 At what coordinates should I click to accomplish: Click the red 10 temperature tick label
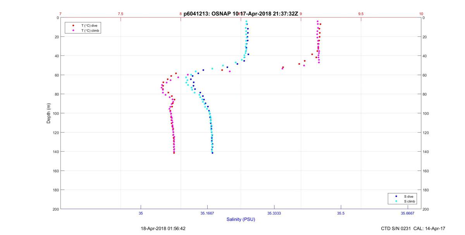tap(421, 14)
